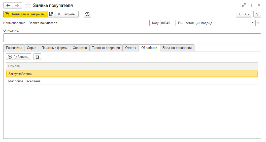
Task: Open the Печатные формы tab
Action: (55, 48)
